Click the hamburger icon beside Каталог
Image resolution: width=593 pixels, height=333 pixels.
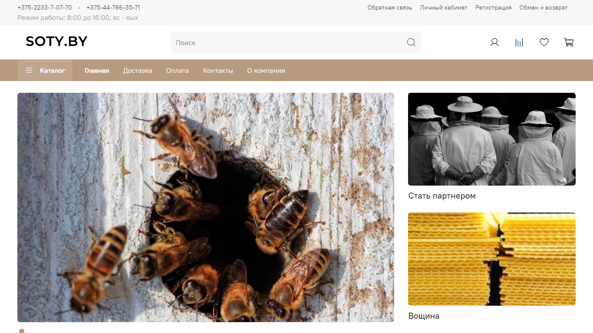coord(29,70)
